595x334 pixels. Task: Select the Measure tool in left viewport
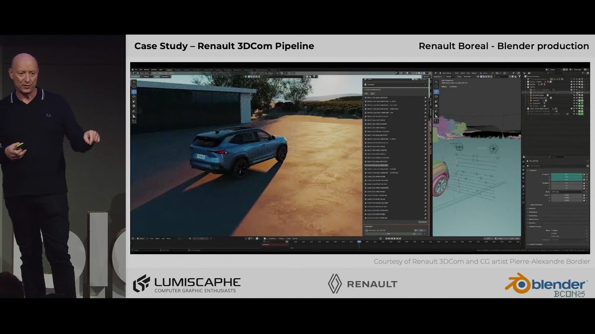pyautogui.click(x=134, y=116)
